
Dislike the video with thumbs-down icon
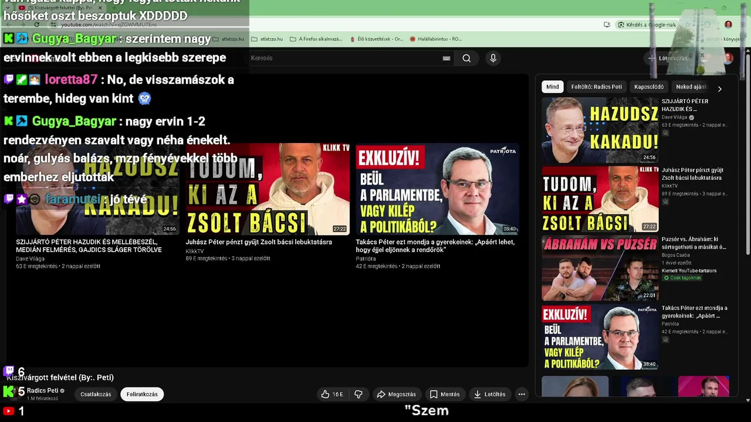tap(358, 394)
